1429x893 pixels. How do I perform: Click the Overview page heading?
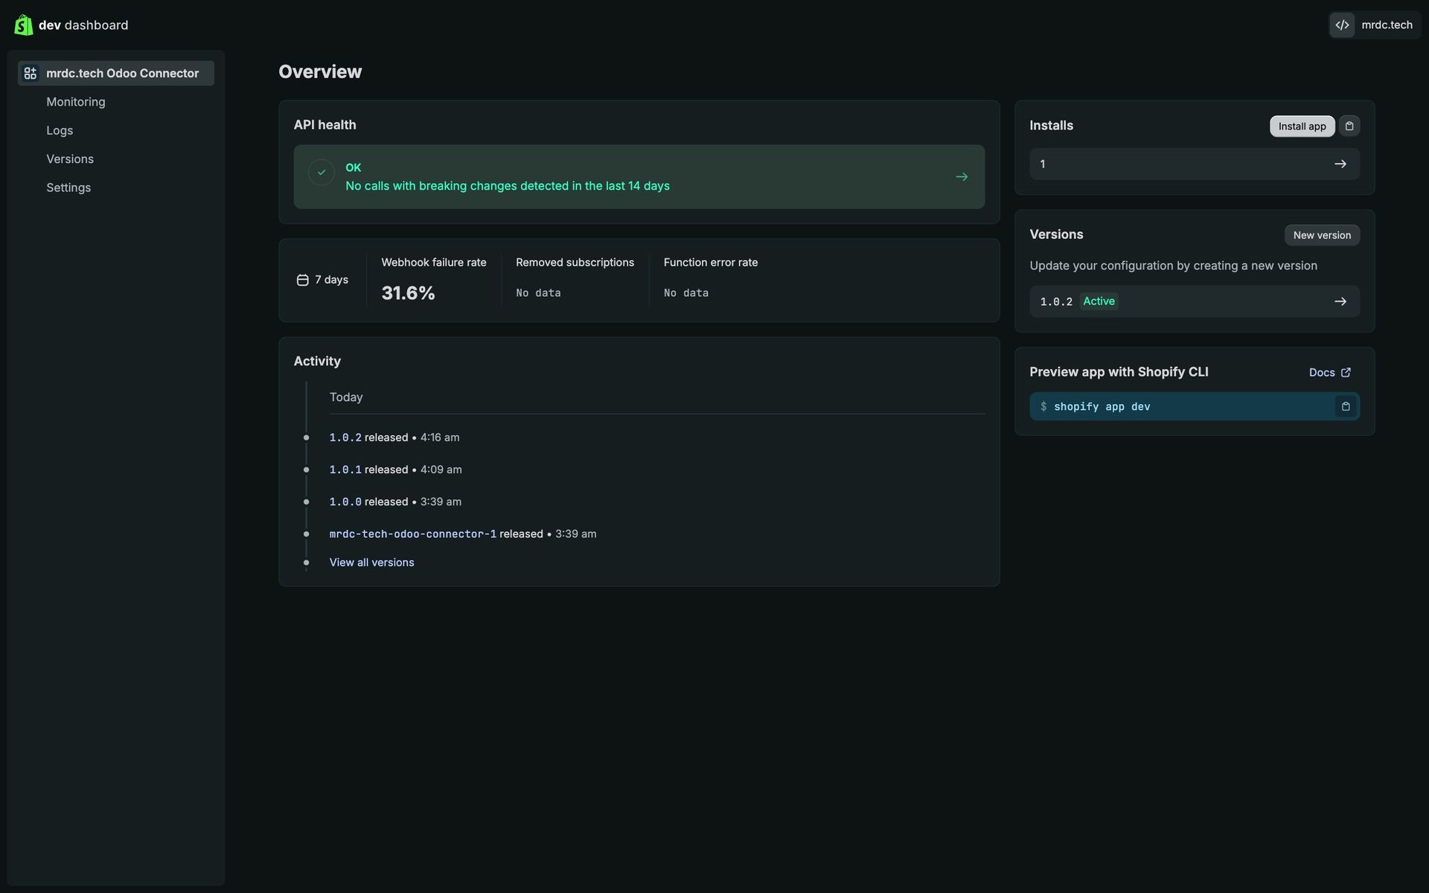320,71
